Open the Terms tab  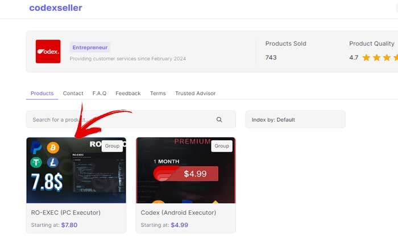pos(157,93)
